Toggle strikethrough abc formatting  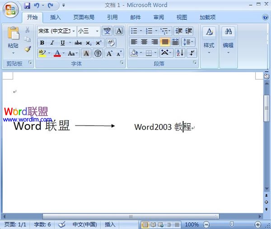78,43
